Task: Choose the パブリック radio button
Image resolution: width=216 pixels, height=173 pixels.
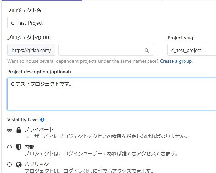Action: point(10,164)
